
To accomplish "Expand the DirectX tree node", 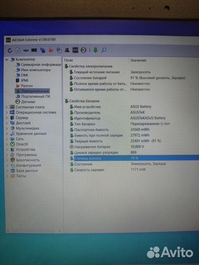I will click(7, 144).
